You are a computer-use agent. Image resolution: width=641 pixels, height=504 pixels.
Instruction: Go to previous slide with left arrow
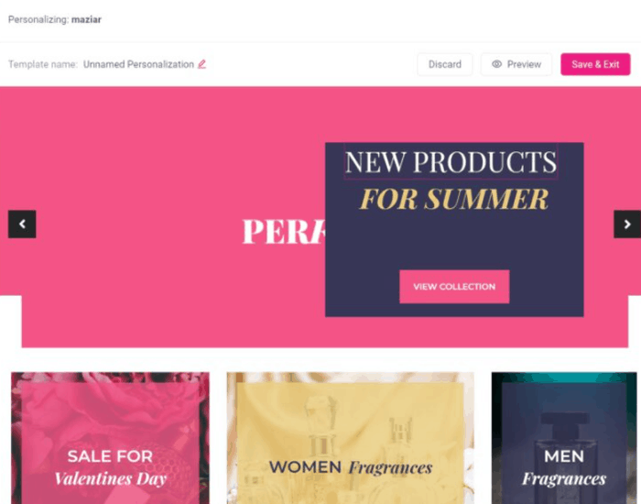(x=22, y=225)
